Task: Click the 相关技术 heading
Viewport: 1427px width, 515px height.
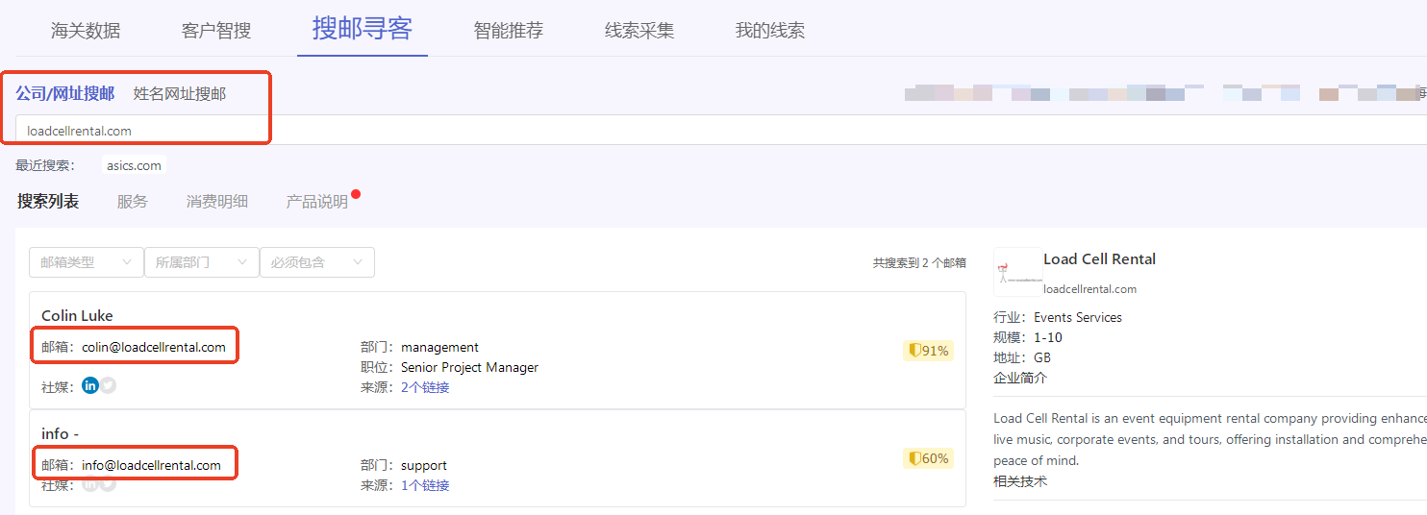Action: [1020, 481]
